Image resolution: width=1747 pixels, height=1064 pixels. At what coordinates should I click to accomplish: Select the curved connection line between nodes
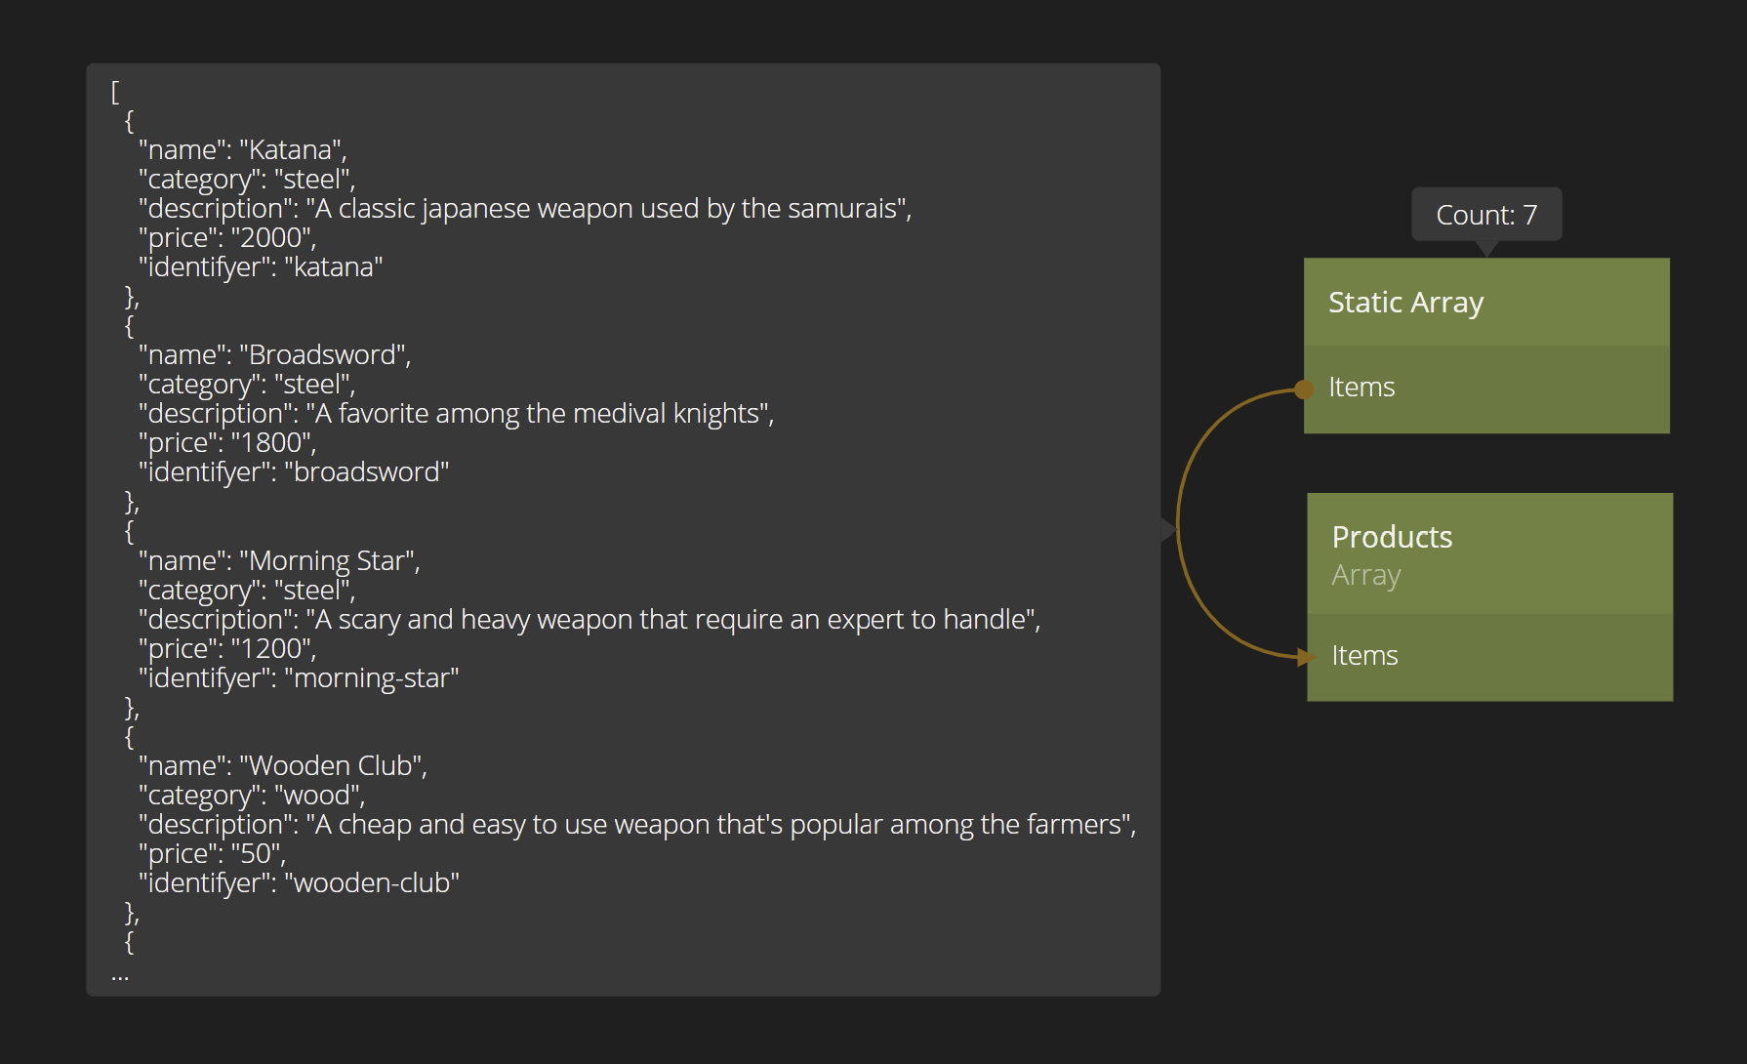coord(1179,522)
